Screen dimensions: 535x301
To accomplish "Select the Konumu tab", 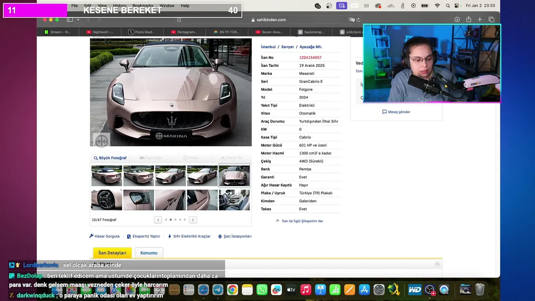I will coord(149,253).
